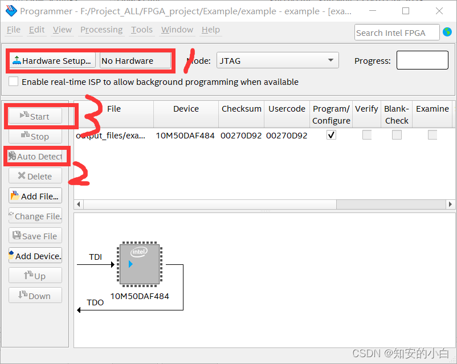This screenshot has width=457, height=364.
Task: Click the Examine column header
Action: tap(432, 114)
